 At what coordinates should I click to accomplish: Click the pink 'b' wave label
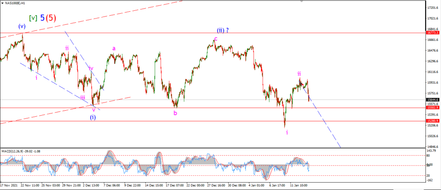175,113
